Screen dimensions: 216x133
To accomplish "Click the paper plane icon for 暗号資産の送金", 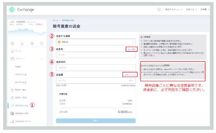I will [x=12, y=106].
